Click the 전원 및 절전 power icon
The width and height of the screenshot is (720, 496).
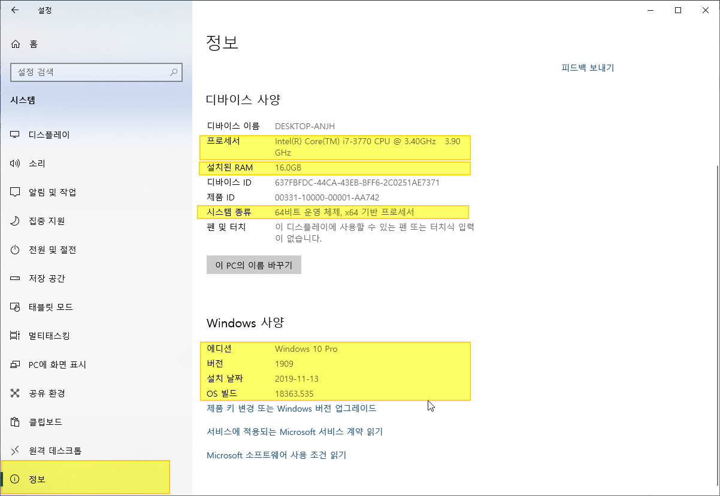pyautogui.click(x=16, y=249)
